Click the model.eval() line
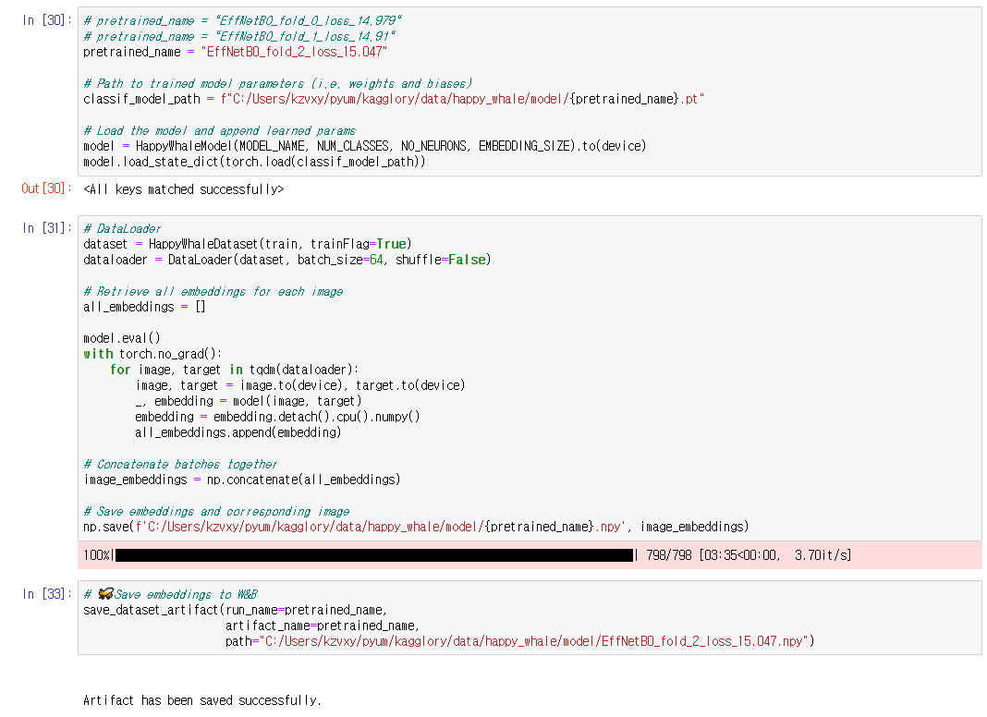The image size is (987, 717). [122, 339]
